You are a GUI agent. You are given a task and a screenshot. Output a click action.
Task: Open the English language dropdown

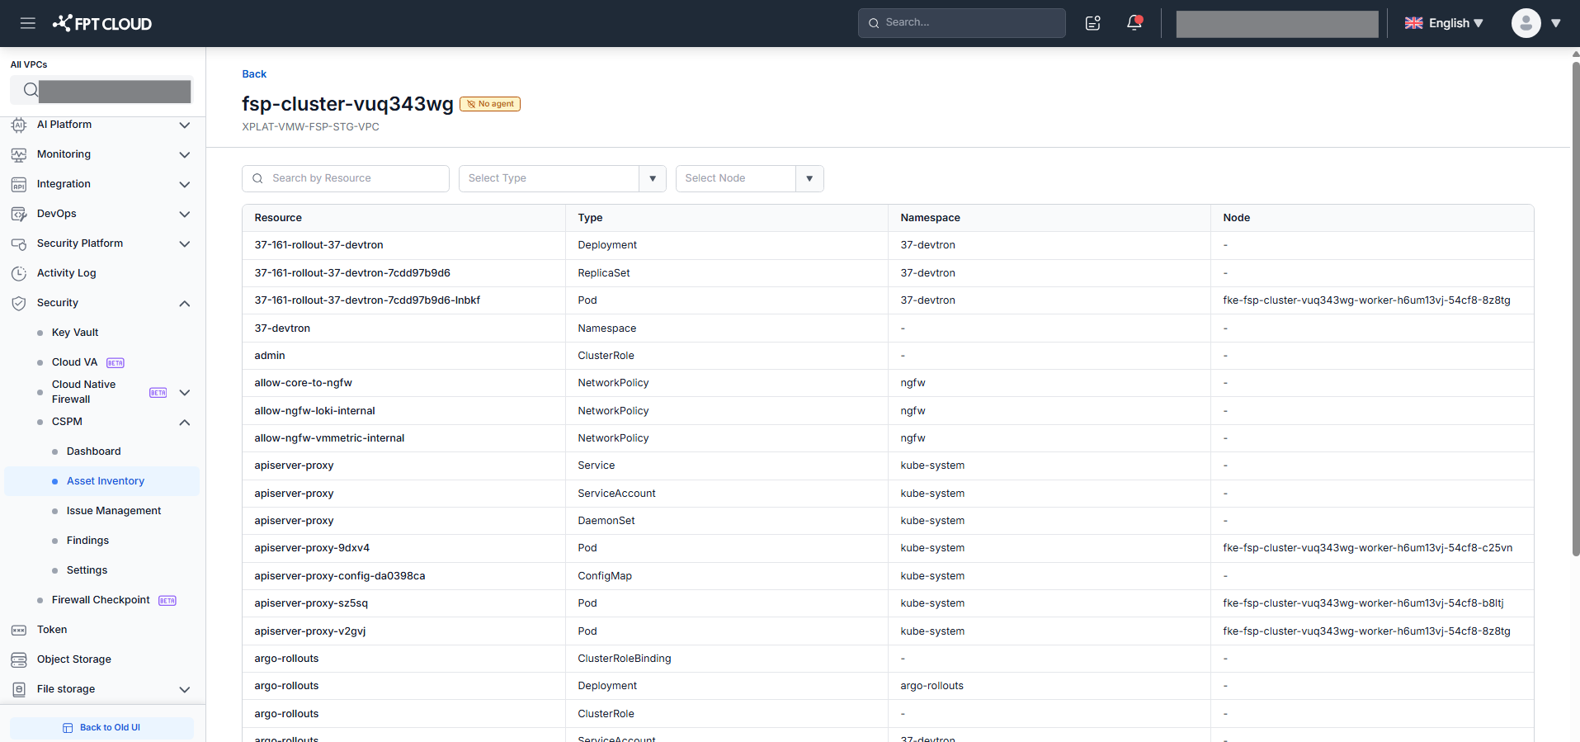click(x=1445, y=23)
